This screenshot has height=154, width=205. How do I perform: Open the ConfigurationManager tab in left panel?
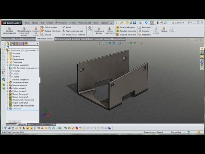(x=17, y=44)
